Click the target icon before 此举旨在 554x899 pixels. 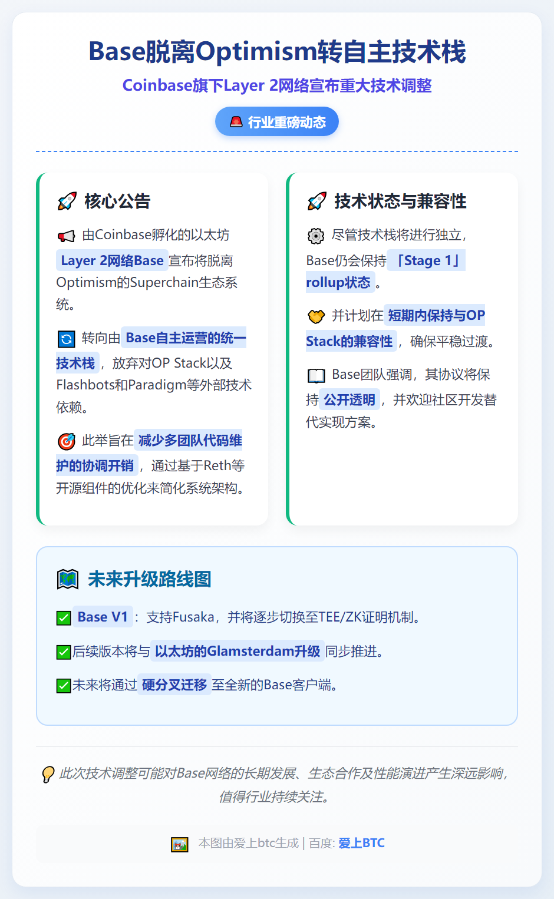(67, 441)
